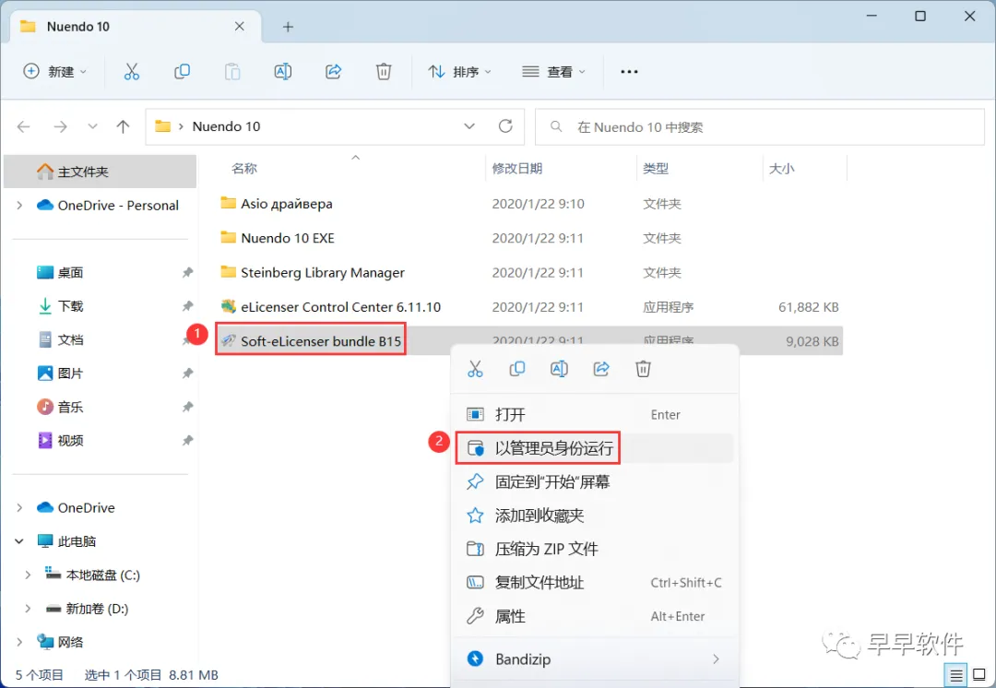
Task: Open the three-dots more options menu
Action: pyautogui.click(x=629, y=72)
